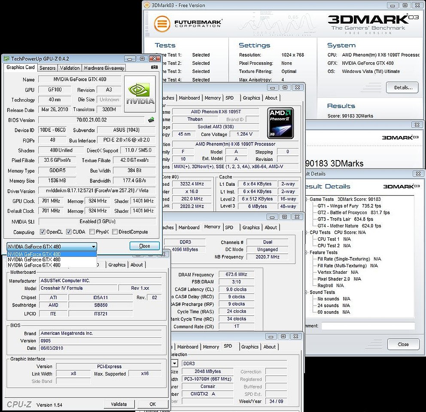Click the comment input field in Result Details

tap(368, 326)
